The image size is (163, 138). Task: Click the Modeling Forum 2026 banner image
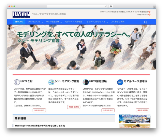(x=134, y=119)
